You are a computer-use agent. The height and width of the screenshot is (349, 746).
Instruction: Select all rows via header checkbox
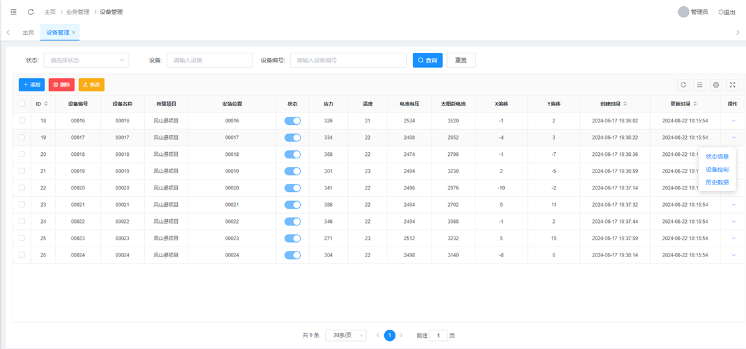[22, 104]
